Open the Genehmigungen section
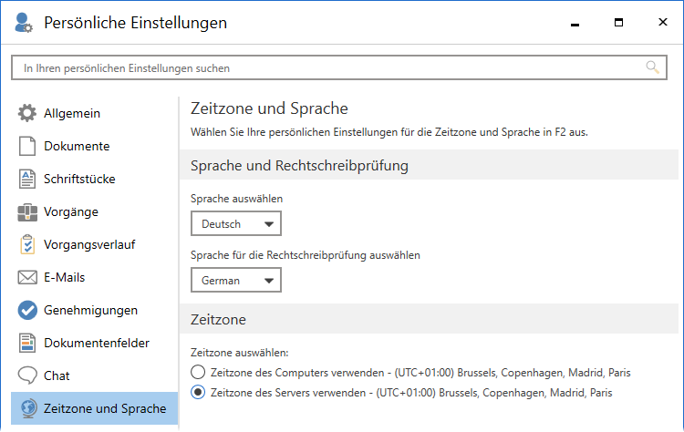The height and width of the screenshot is (432, 684). click(x=94, y=310)
